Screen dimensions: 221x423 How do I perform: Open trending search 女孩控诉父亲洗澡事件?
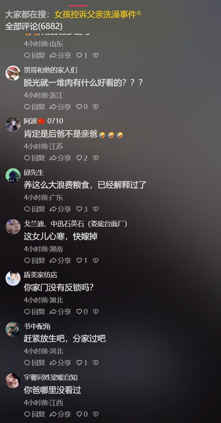tap(95, 14)
